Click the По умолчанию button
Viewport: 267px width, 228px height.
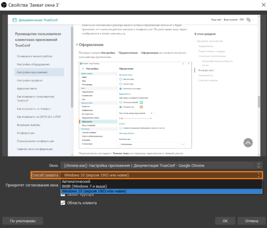(23, 221)
